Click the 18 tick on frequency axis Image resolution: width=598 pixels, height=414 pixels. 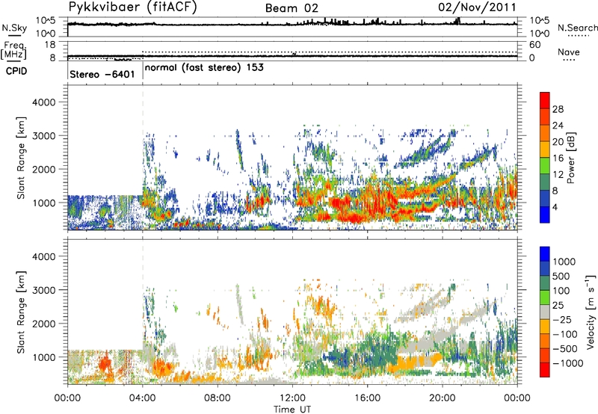point(50,45)
